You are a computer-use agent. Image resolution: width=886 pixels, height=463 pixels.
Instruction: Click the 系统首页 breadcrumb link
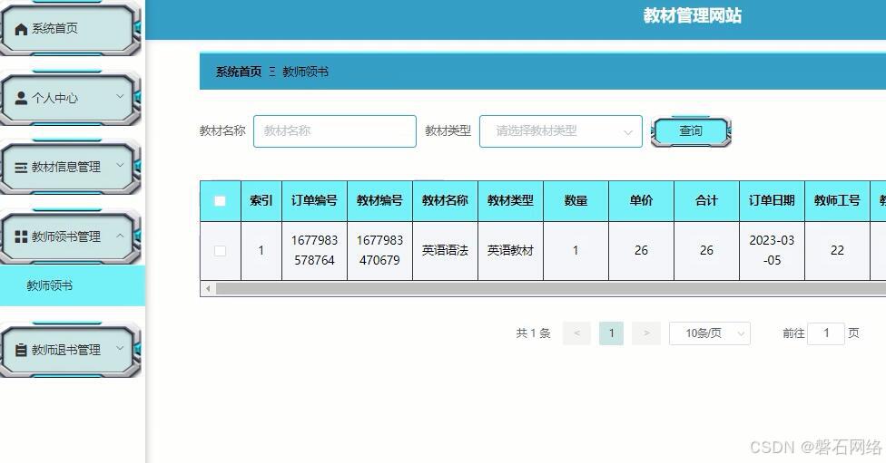tap(239, 72)
